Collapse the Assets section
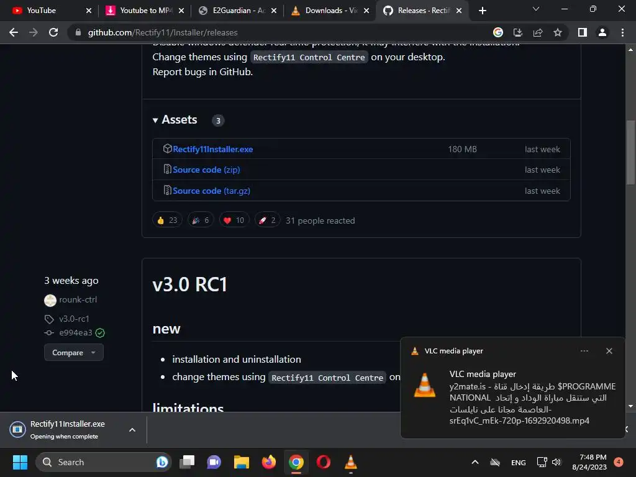Viewport: 636px width, 477px height. [175, 120]
